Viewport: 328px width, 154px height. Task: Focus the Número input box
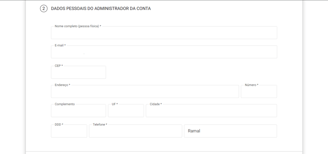[x=258, y=92]
